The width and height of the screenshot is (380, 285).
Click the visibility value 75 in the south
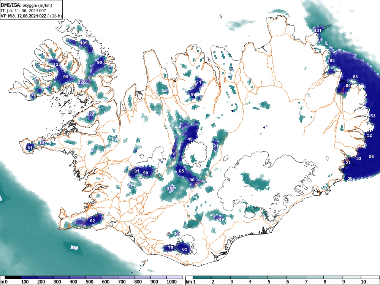click(171, 248)
